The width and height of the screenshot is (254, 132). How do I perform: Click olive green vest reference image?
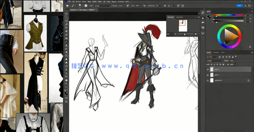pos(35,33)
